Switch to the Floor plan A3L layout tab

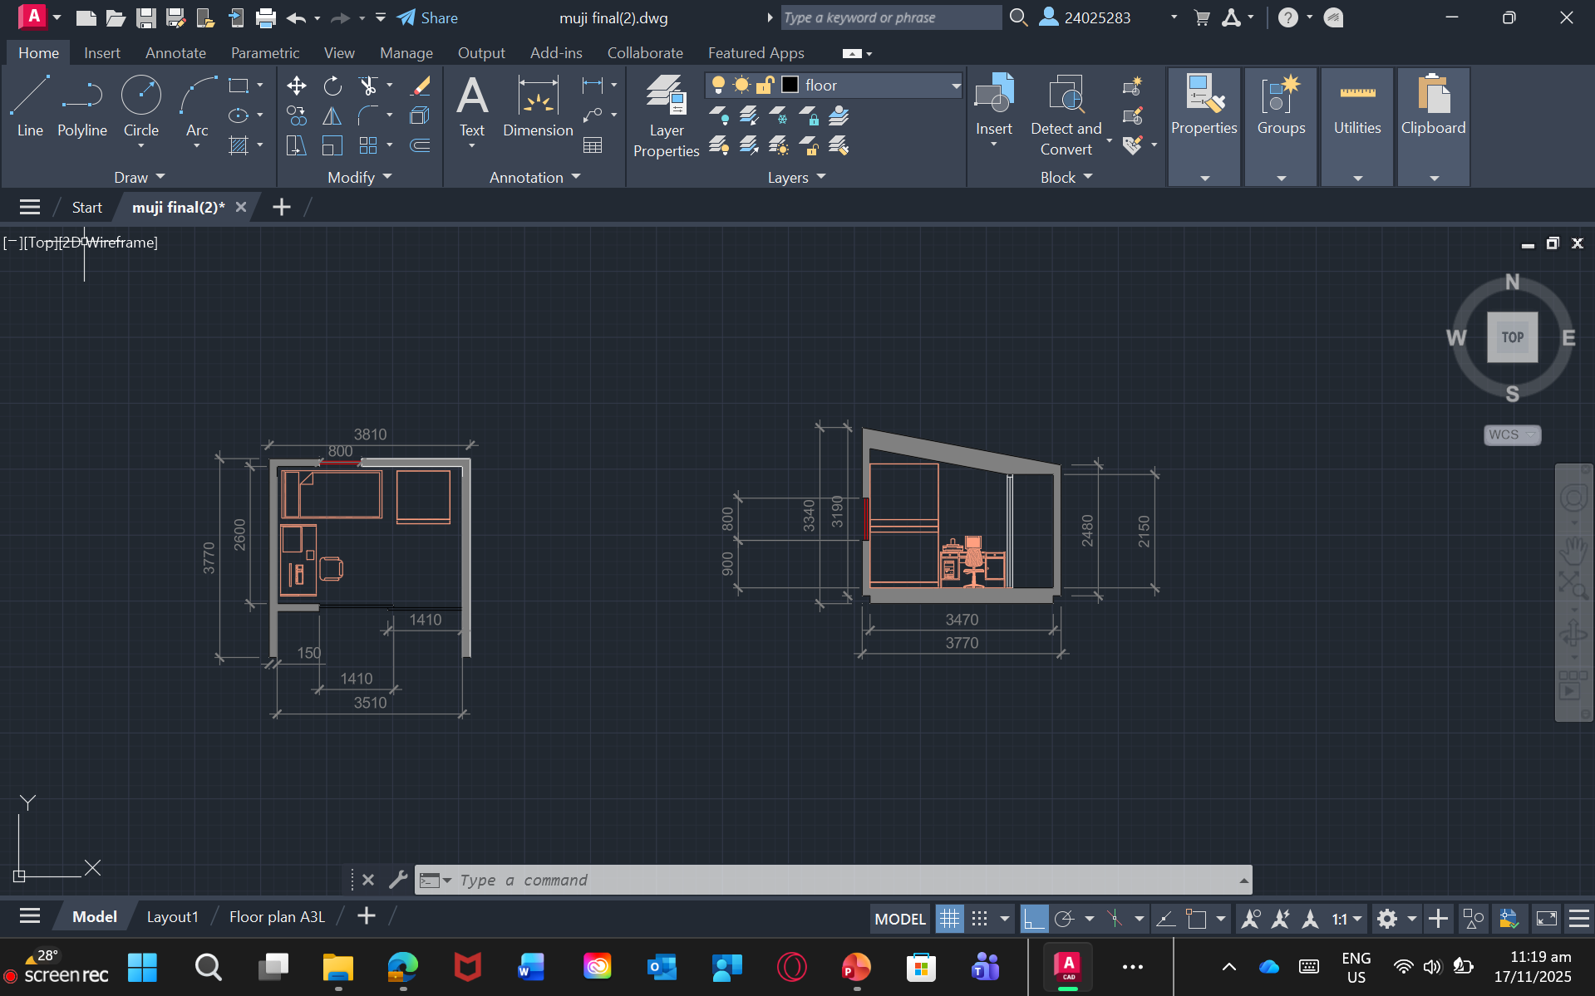(277, 916)
